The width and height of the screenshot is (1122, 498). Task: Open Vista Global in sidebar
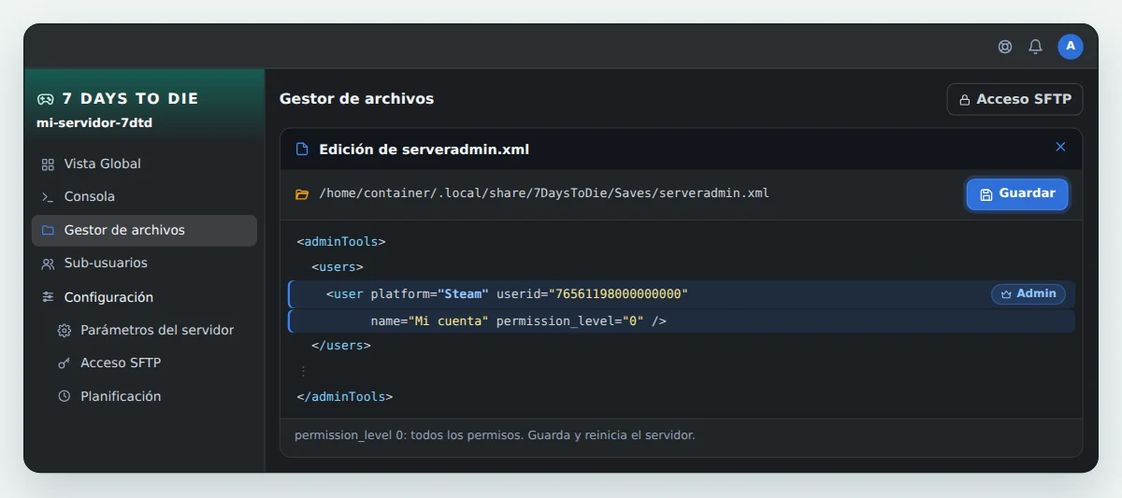tap(144, 164)
